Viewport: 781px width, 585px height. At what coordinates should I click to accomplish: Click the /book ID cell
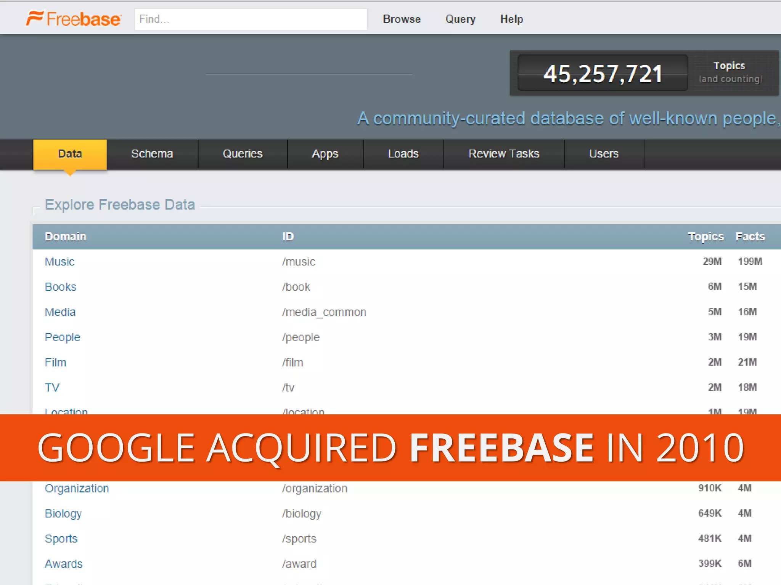point(296,287)
